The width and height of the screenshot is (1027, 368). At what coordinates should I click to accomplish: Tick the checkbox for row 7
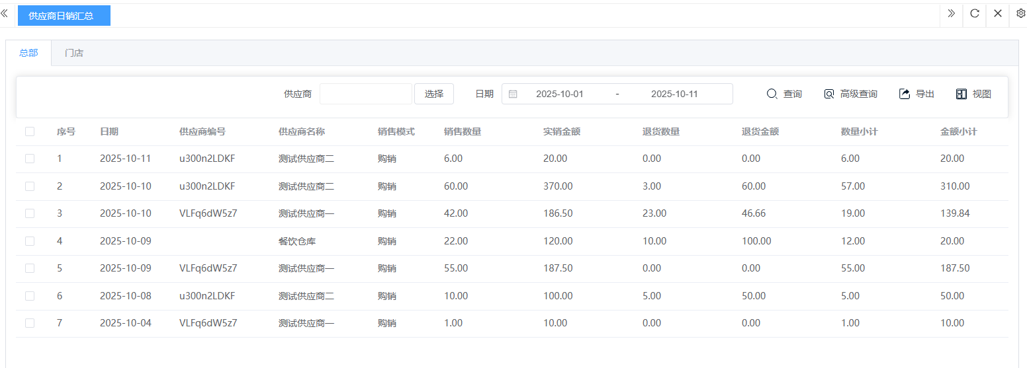coord(30,323)
